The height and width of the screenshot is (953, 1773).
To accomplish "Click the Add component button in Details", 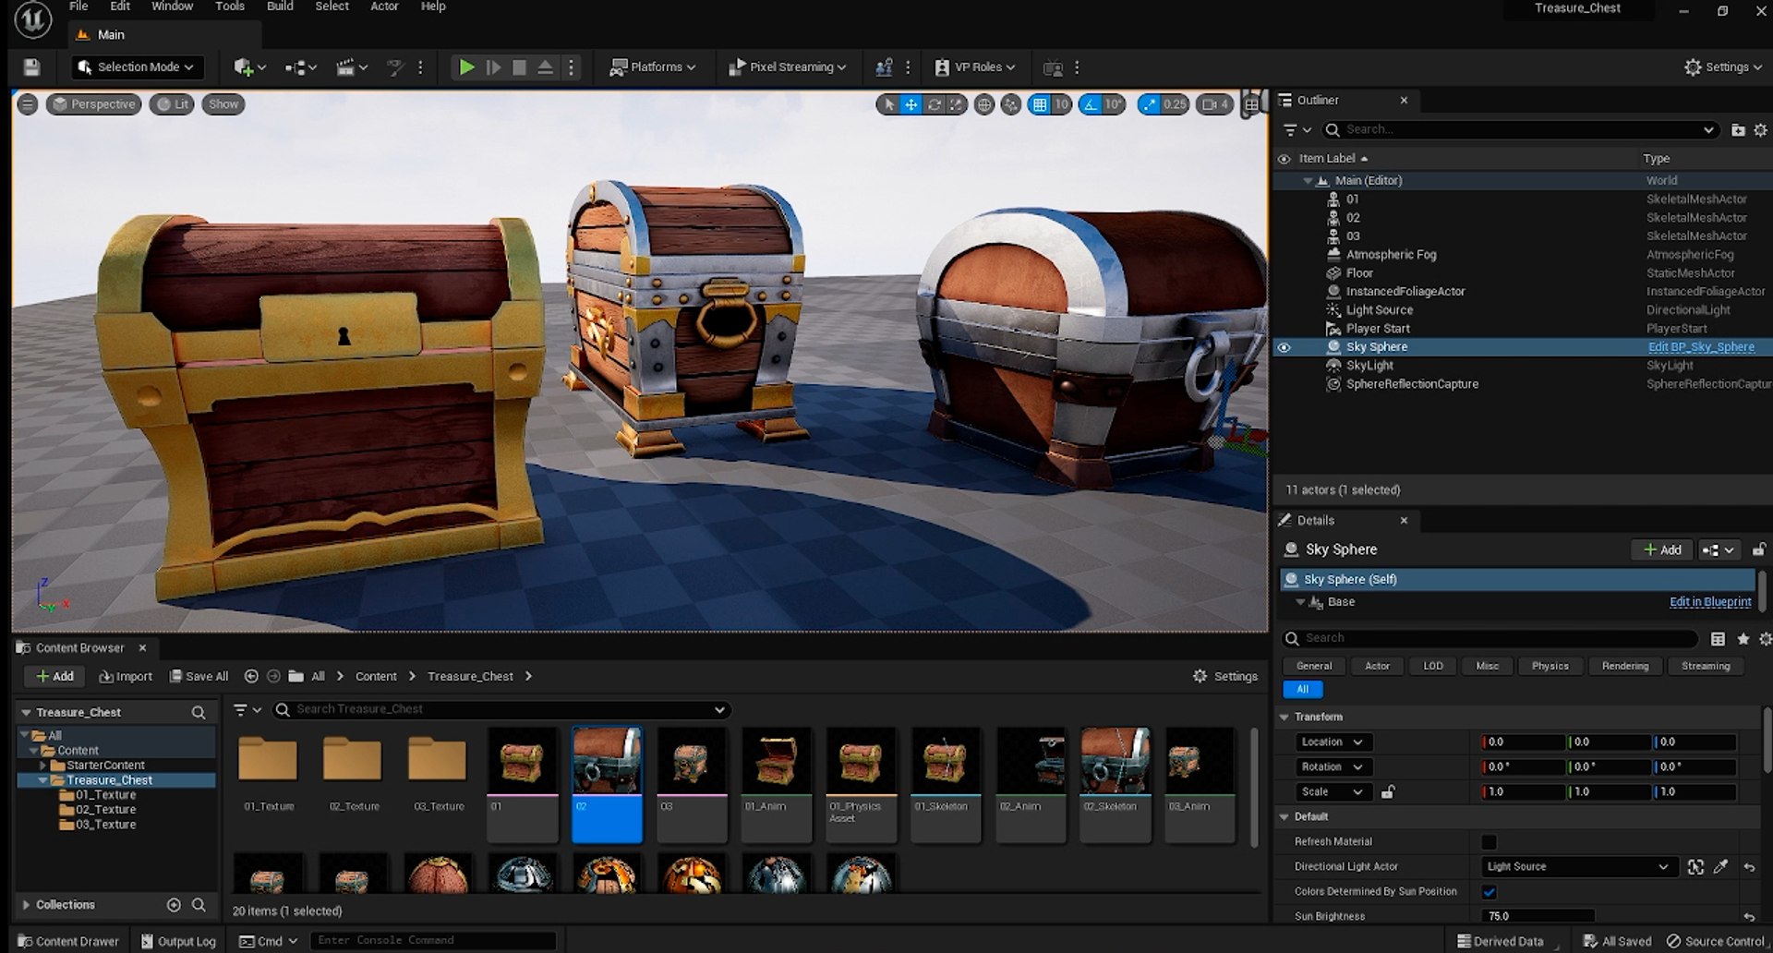I will click(1662, 549).
